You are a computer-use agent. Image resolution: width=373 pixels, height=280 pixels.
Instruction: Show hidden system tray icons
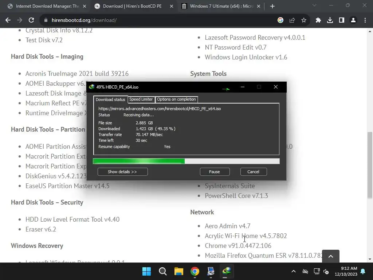tap(294, 271)
